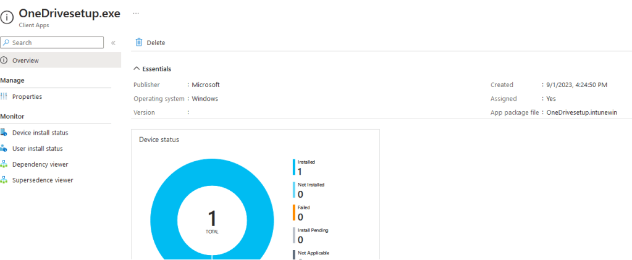Collapse the sidebar with double chevron
Viewport: 632px width, 260px height.
tap(113, 43)
